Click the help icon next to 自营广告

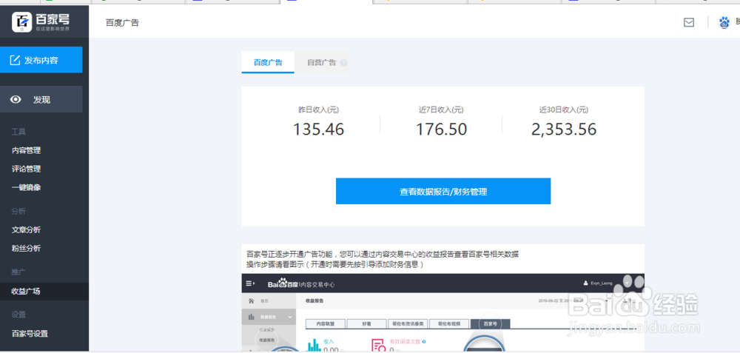(x=343, y=63)
